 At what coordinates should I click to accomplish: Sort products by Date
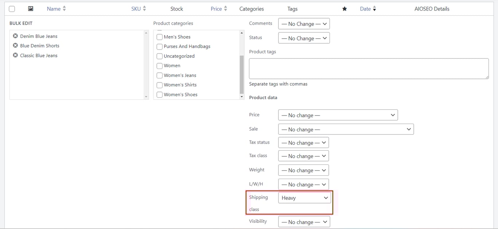pos(368,8)
